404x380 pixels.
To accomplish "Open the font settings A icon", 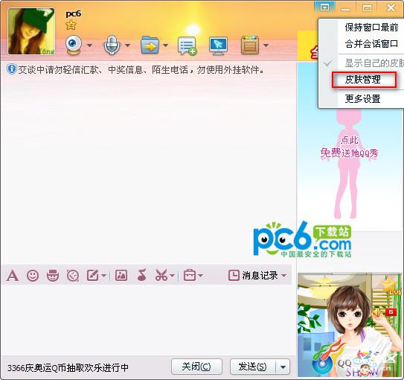I will (13, 276).
